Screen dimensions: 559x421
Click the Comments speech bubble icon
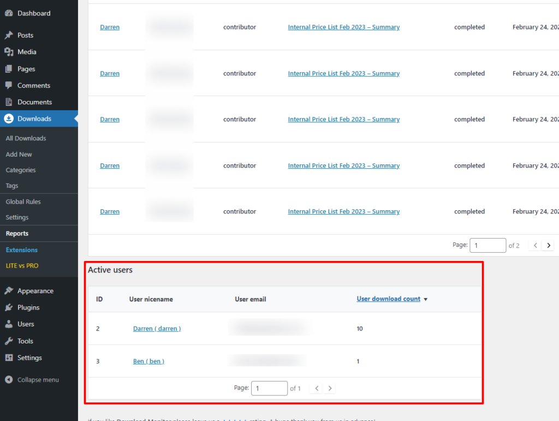click(9, 85)
